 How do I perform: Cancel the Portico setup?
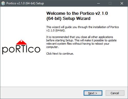(x=115, y=93)
